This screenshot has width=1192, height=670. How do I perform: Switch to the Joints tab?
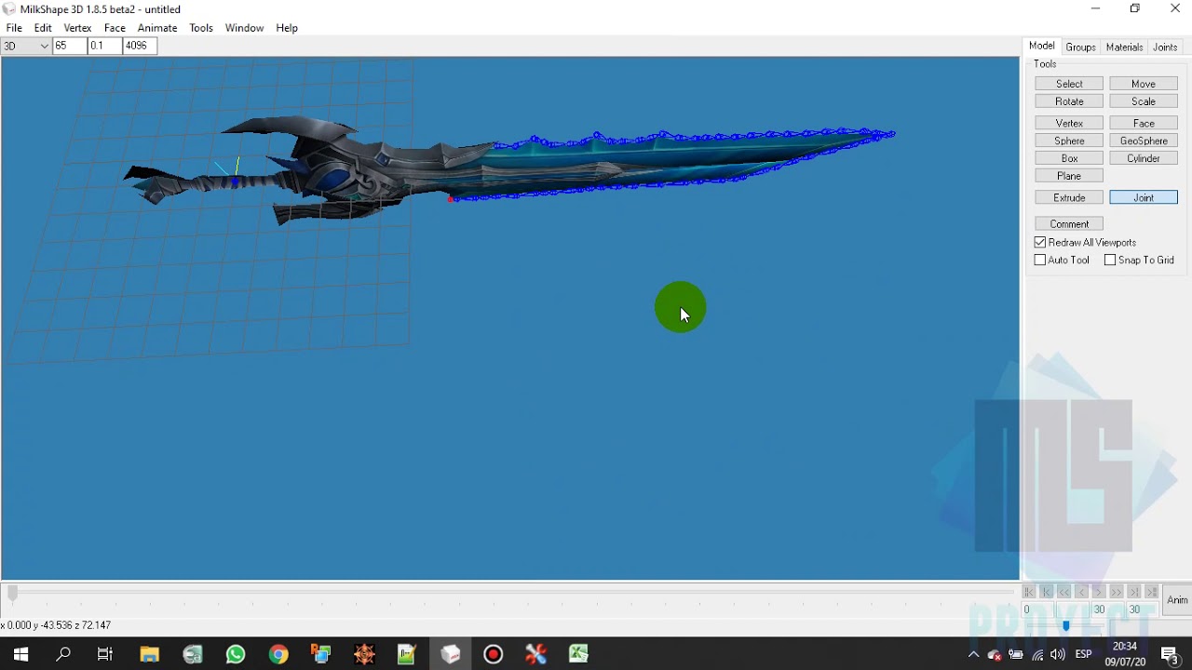1165,47
